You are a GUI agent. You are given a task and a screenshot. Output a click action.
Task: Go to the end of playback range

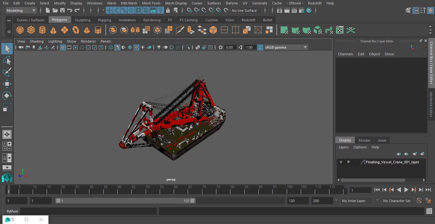pos(428,190)
